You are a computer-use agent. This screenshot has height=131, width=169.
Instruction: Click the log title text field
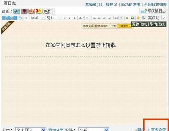coord(81,45)
